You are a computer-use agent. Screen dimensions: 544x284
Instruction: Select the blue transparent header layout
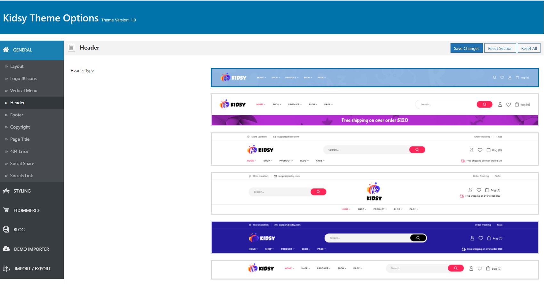click(x=375, y=77)
